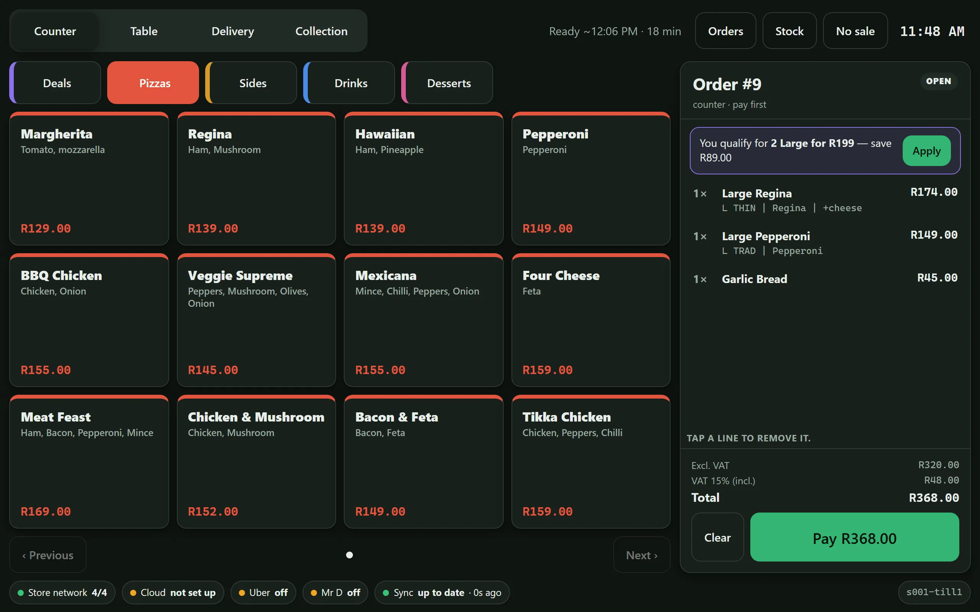The width and height of the screenshot is (980, 612).
Task: Select Delivery order mode
Action: pos(233,31)
